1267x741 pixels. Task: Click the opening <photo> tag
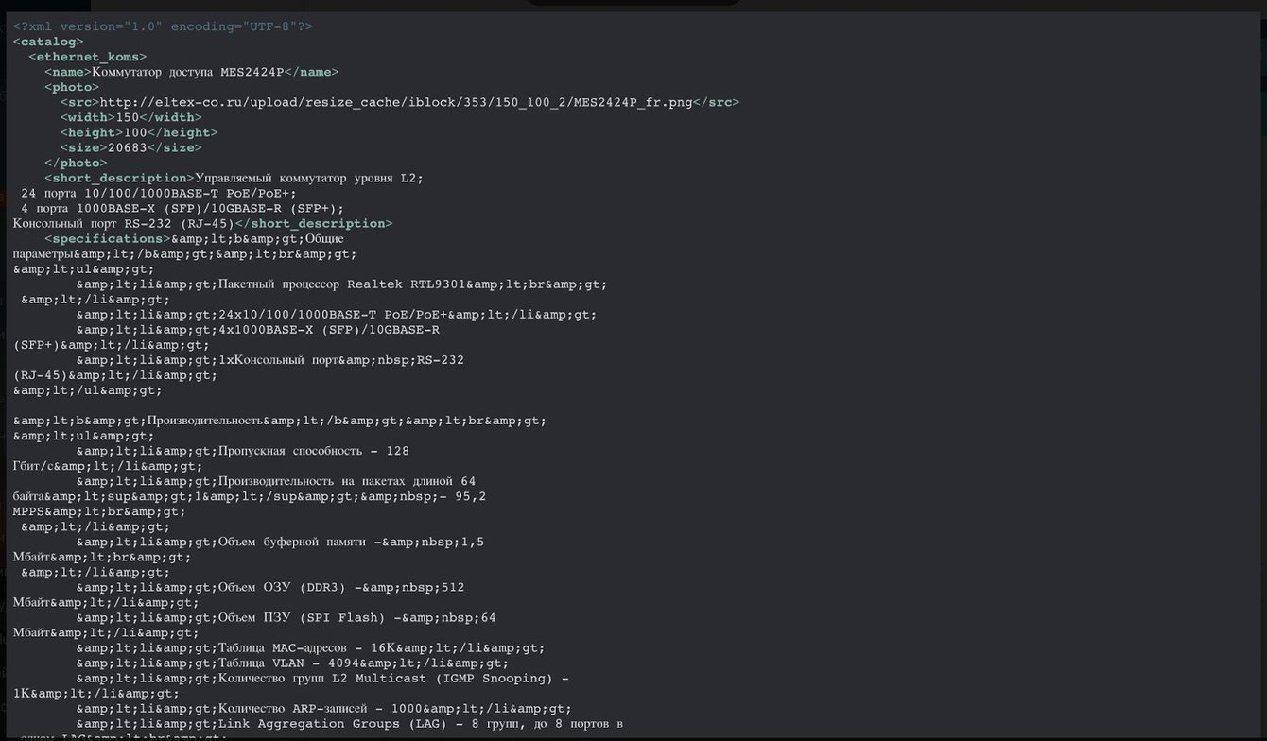[x=72, y=87]
